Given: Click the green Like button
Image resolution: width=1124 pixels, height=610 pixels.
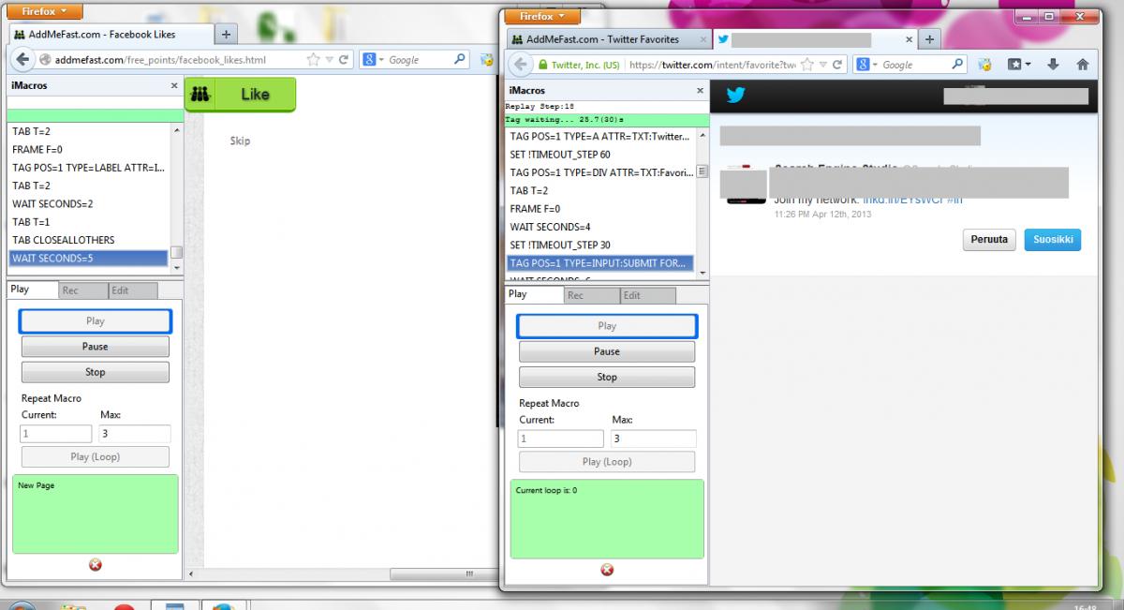Looking at the screenshot, I should pos(240,95).
